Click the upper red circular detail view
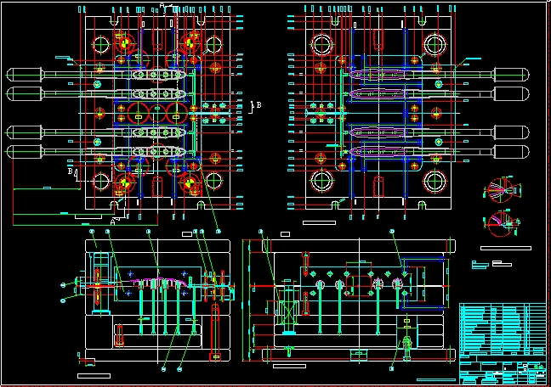Viewport: 551px width, 387px height. (501, 190)
